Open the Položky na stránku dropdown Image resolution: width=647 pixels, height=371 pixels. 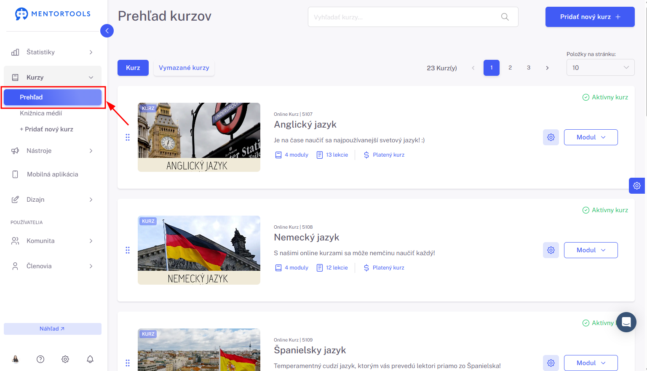pyautogui.click(x=600, y=67)
